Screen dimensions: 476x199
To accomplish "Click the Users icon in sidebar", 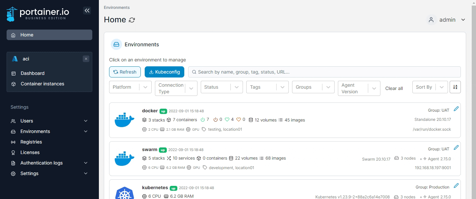I will coord(13,121).
